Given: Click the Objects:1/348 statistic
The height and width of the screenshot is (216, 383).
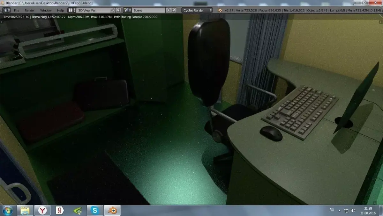Looking at the screenshot, I should [x=317, y=10].
